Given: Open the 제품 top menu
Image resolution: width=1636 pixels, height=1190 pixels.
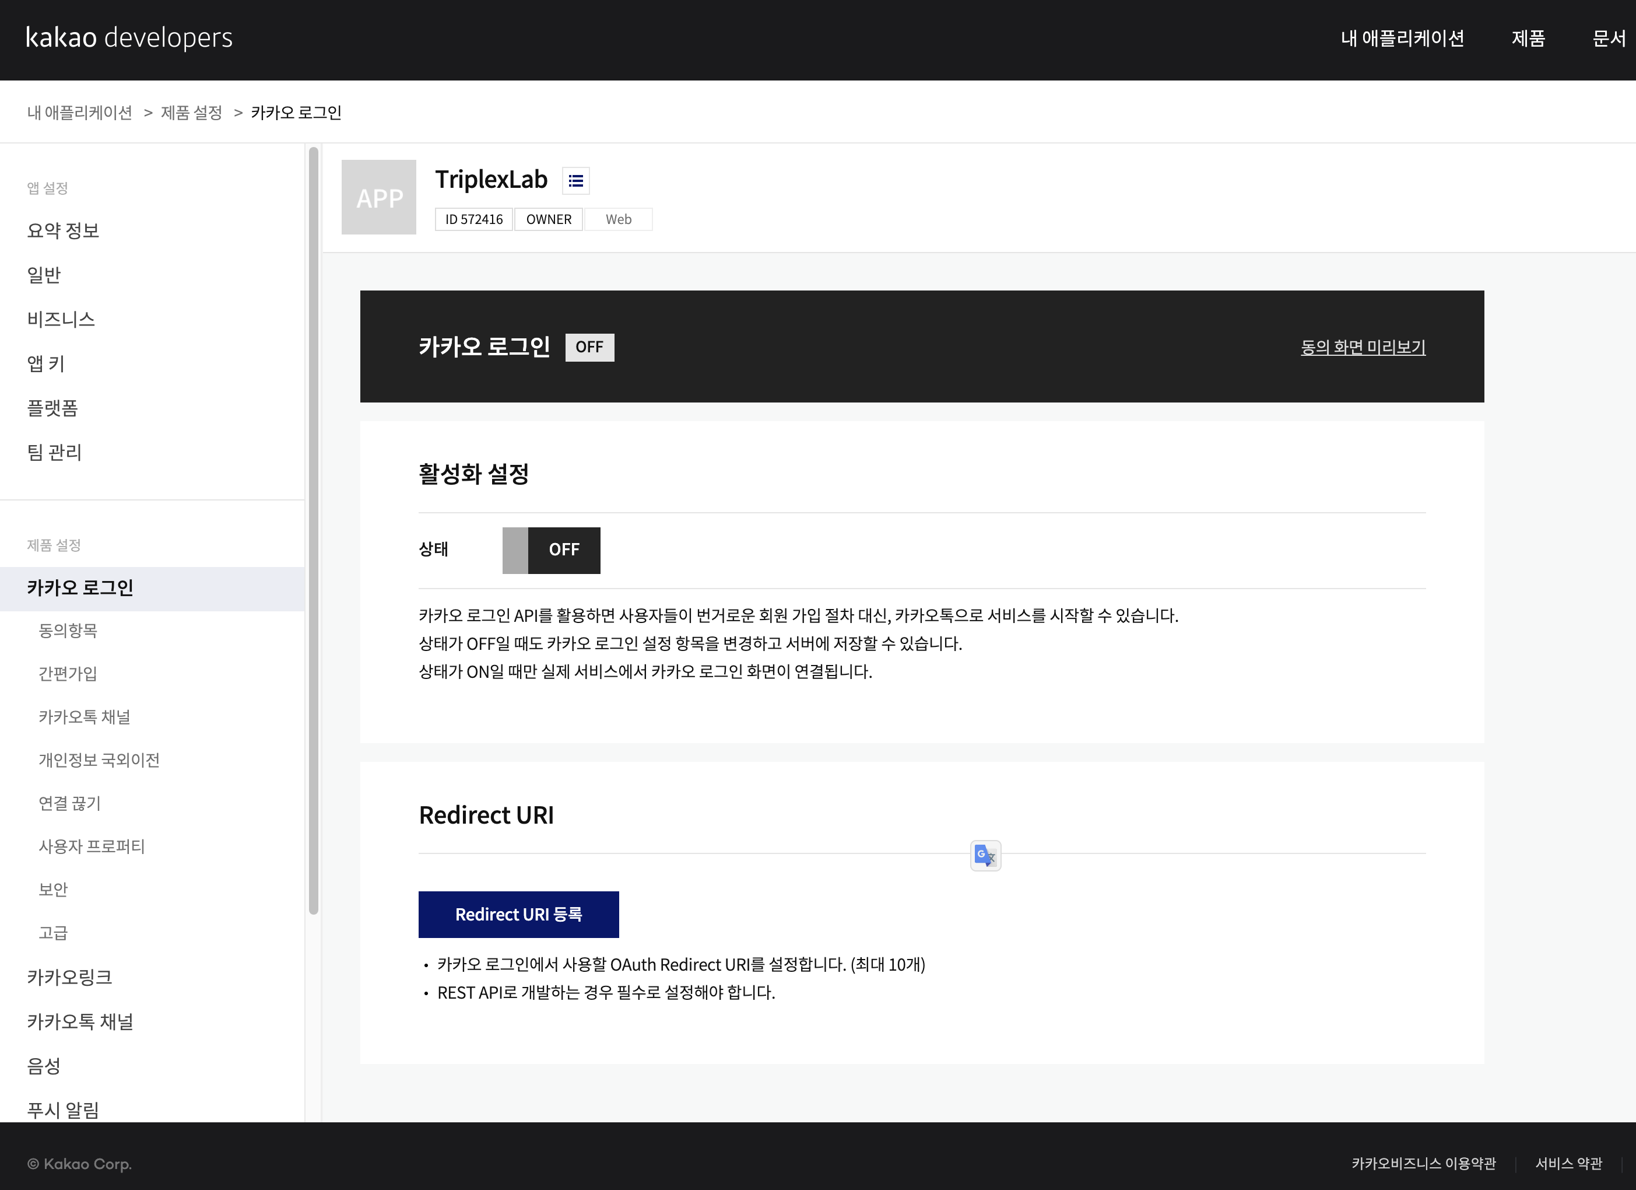Looking at the screenshot, I should pyautogui.click(x=1528, y=38).
